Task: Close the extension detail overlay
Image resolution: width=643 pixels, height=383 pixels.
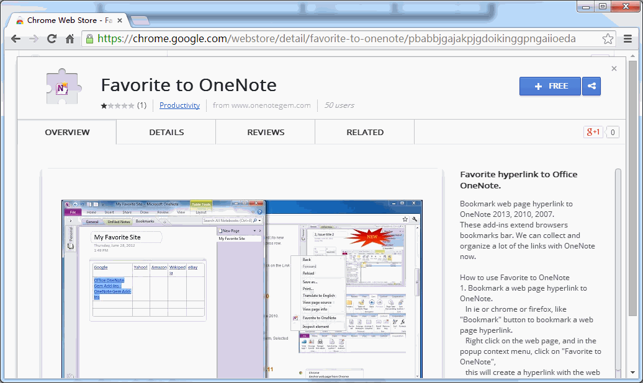Action: point(614,68)
